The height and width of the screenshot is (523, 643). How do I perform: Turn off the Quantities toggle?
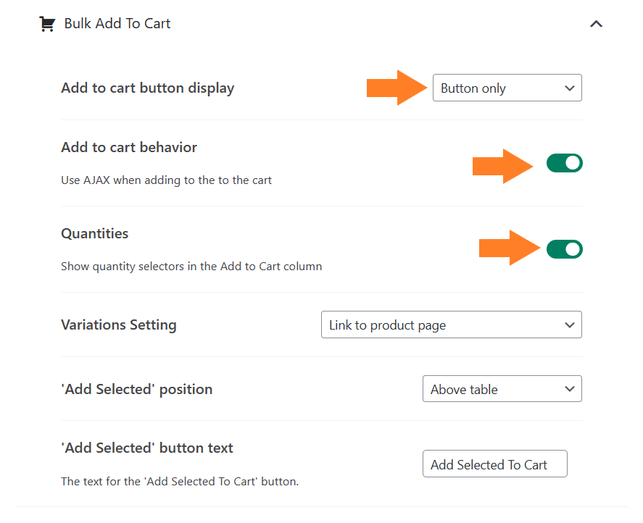564,249
